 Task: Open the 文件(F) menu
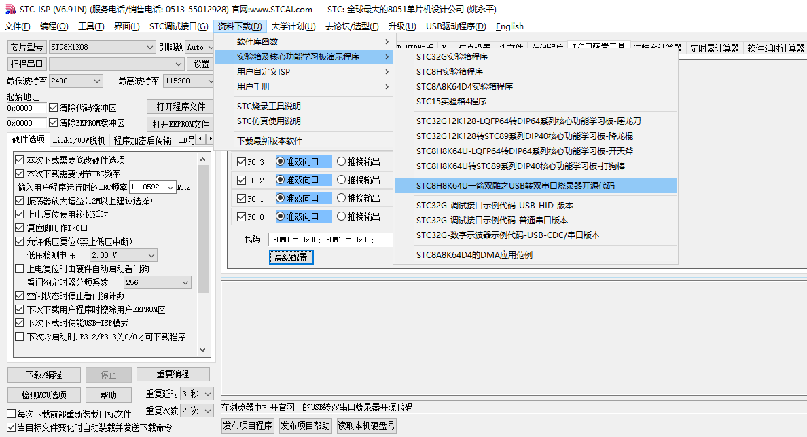(x=18, y=26)
